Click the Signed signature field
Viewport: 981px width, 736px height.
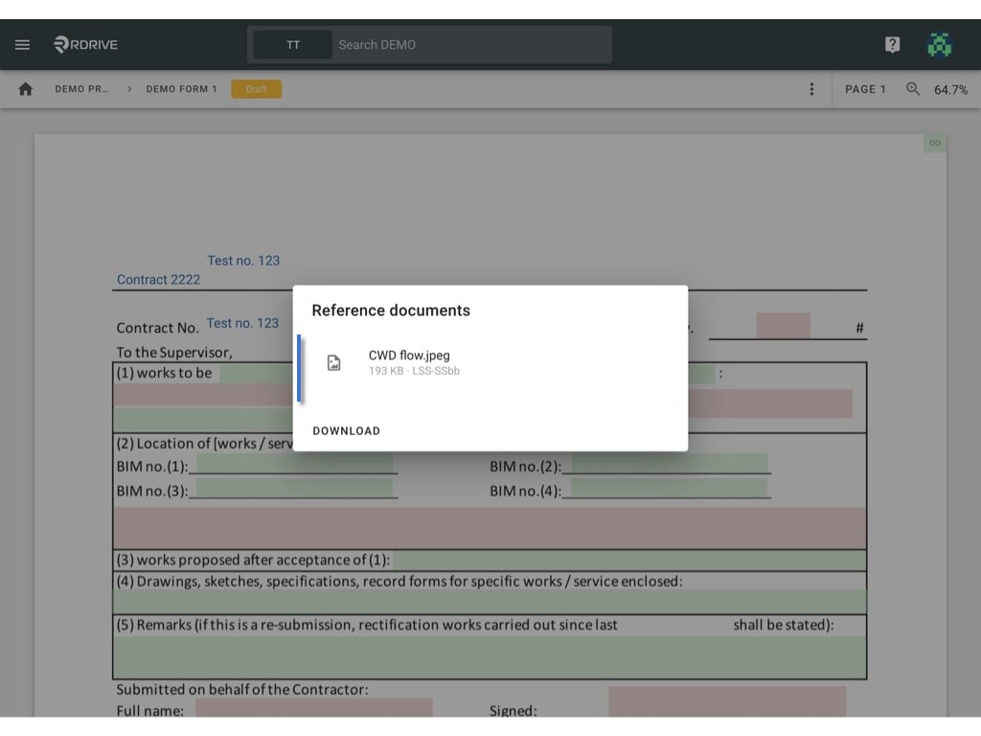tap(727, 701)
